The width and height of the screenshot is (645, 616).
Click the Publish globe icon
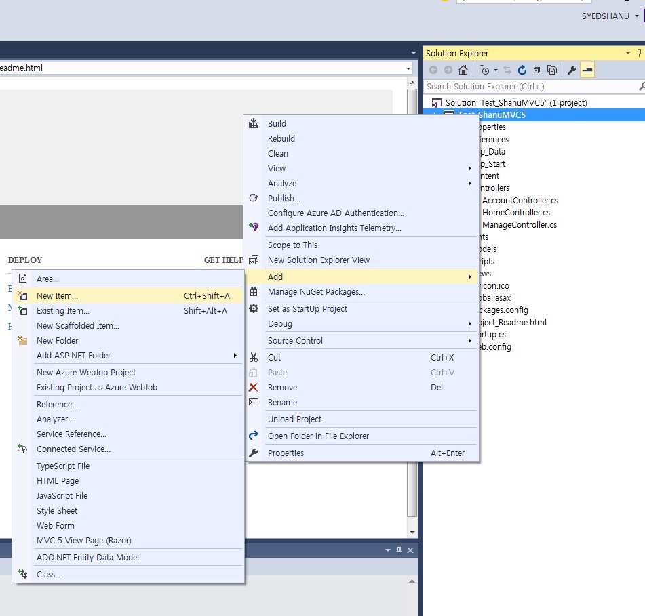(254, 198)
